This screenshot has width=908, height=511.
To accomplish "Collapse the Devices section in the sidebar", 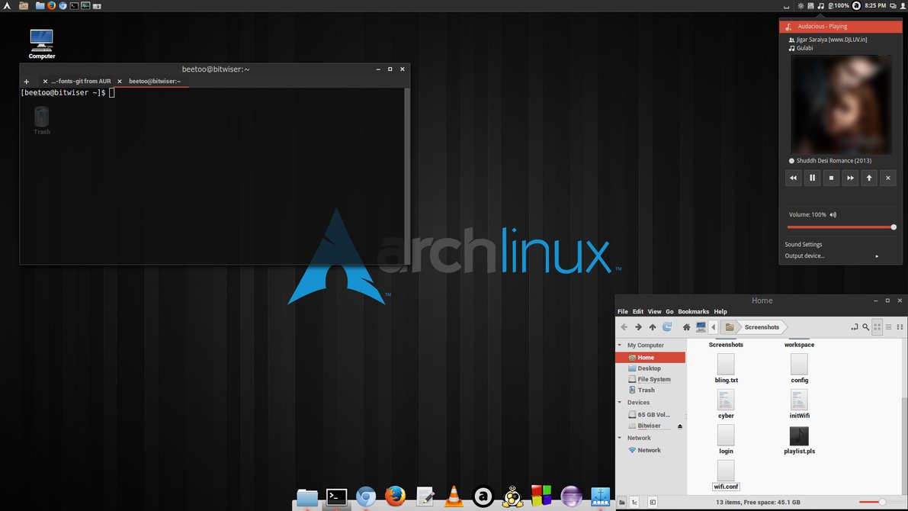I will click(x=620, y=402).
